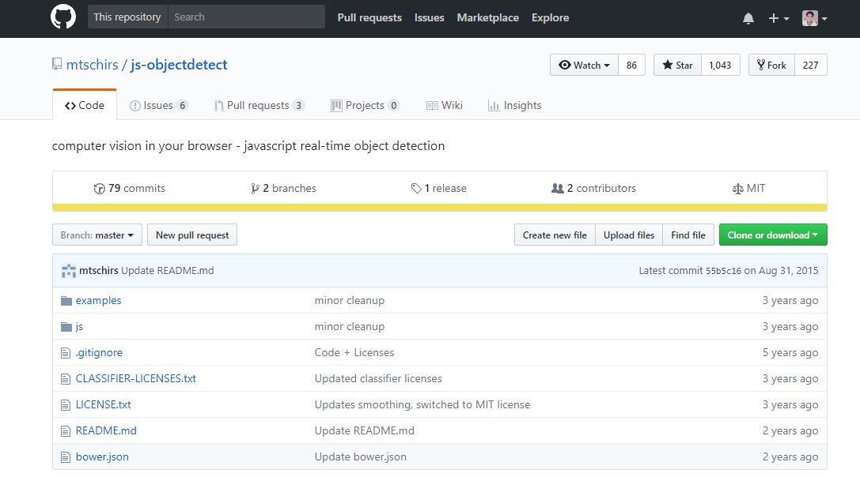View 2 branches
This screenshot has height=477, width=860.
tap(283, 189)
